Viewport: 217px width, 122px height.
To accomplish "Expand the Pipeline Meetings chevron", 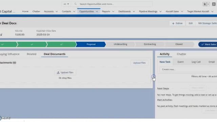I will point(160,12).
